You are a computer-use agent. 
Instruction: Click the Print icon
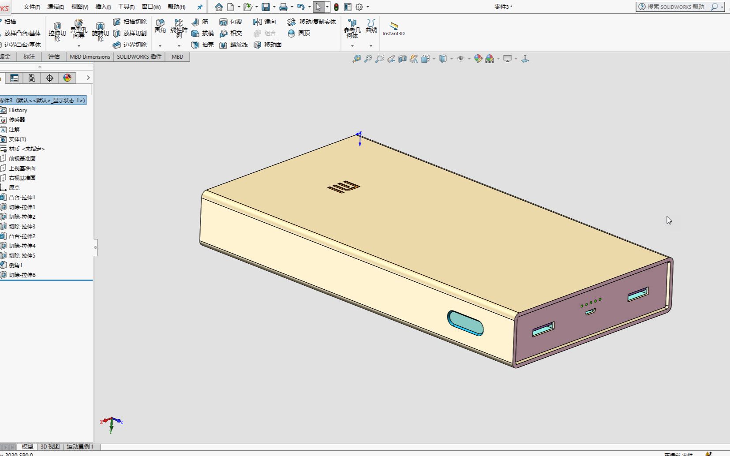click(x=283, y=7)
